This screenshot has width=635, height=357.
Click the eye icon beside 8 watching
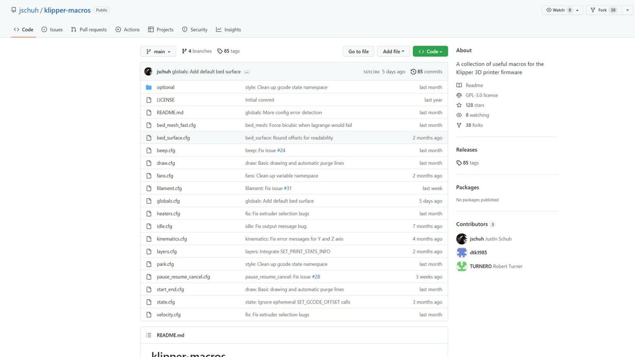[459, 115]
